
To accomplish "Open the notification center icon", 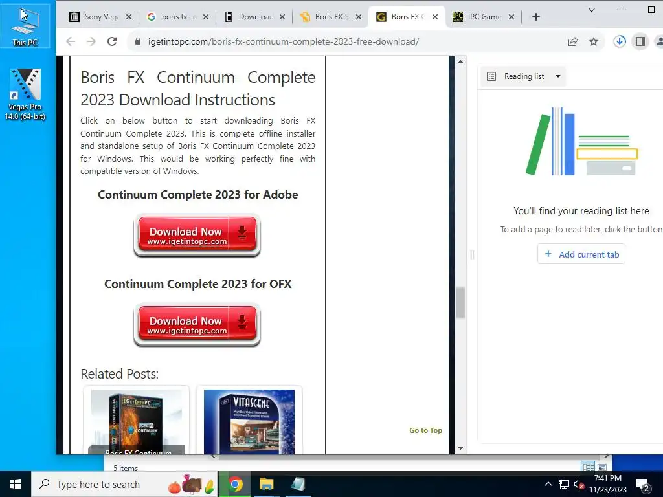I will 643,484.
